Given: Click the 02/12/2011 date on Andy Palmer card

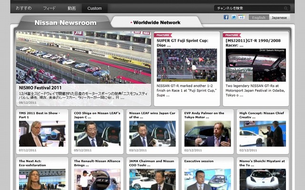Looking at the screenshot, I should point(193,150).
